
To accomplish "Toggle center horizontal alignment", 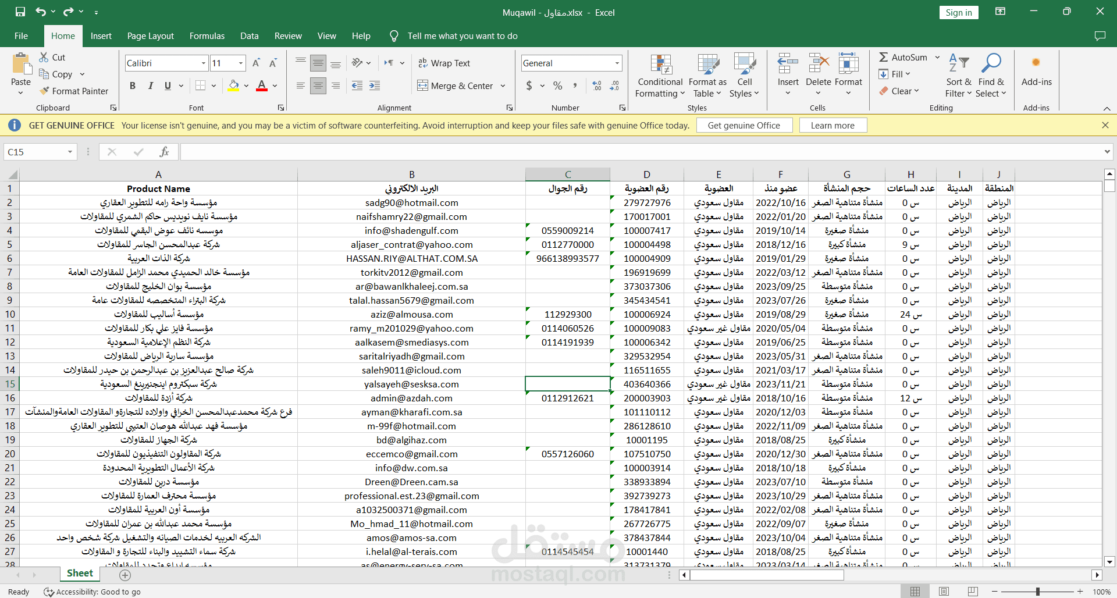I will click(x=318, y=86).
